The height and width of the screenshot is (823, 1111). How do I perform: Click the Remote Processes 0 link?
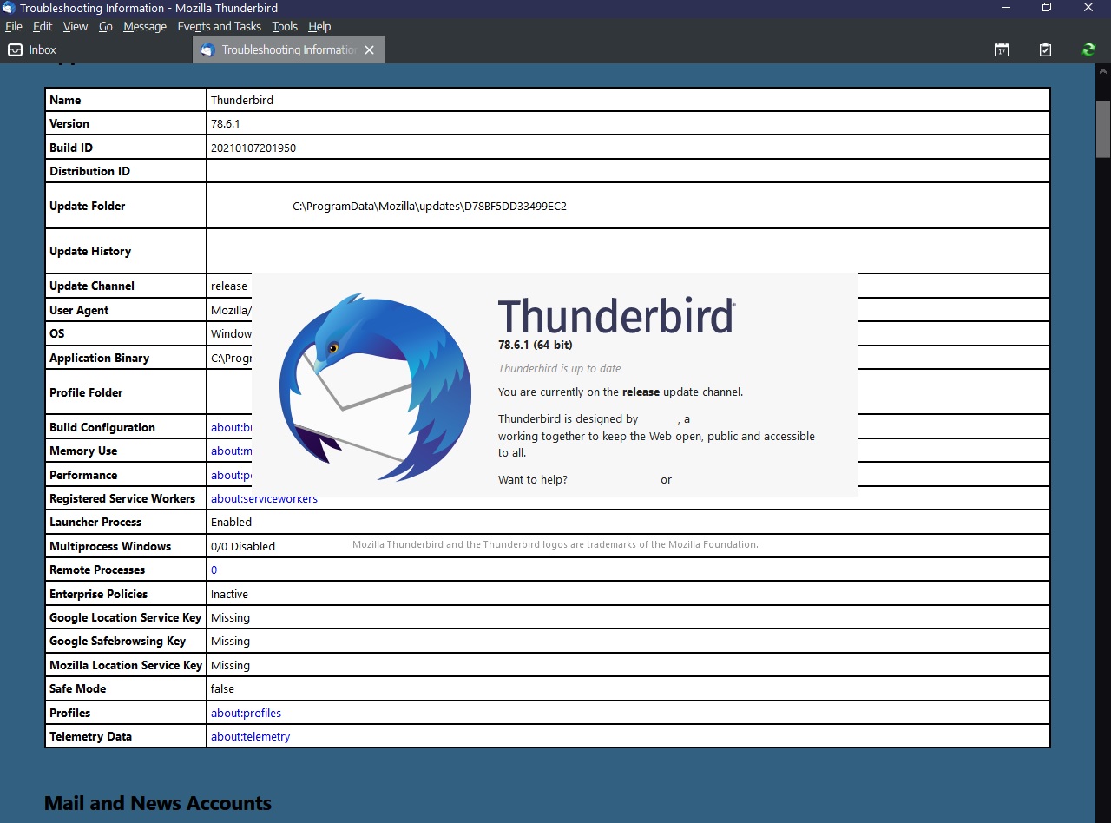pos(214,570)
